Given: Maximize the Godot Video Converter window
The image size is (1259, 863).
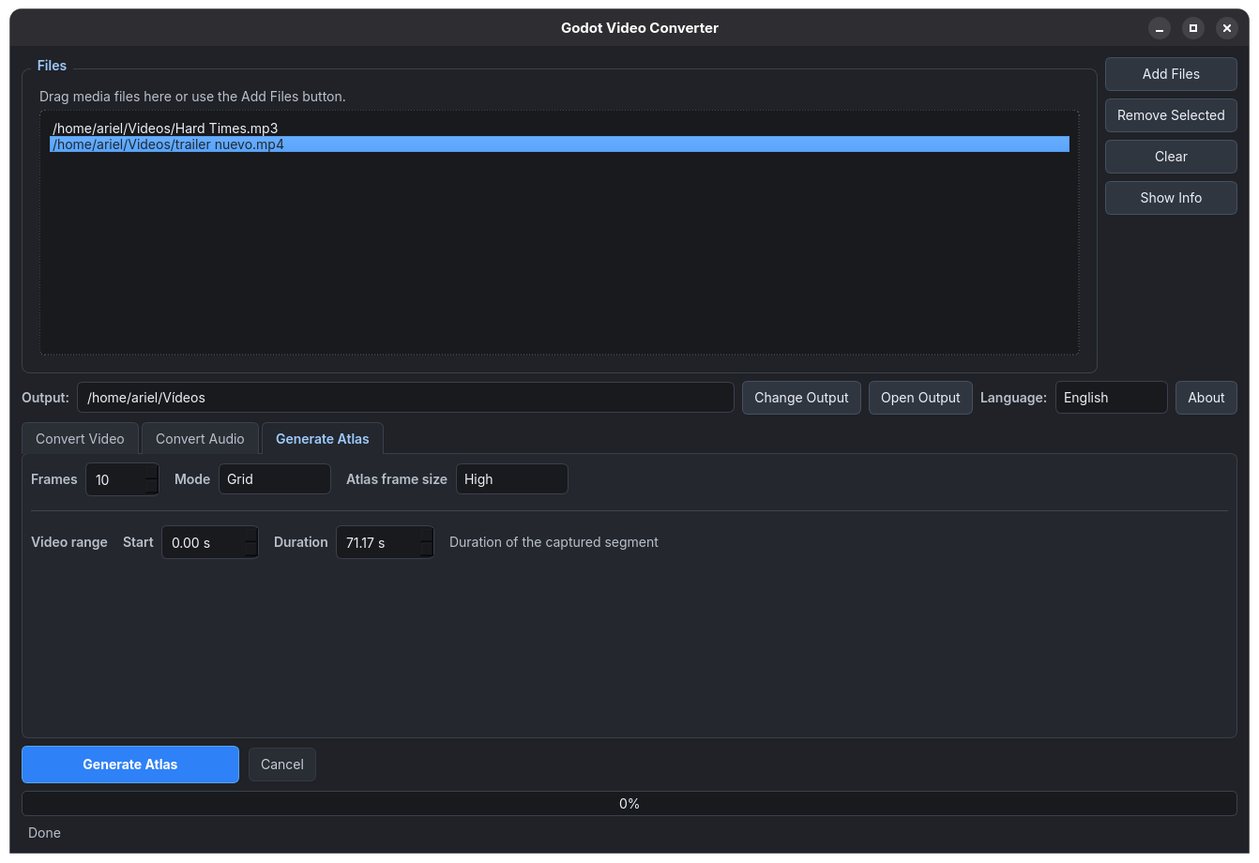Looking at the screenshot, I should [x=1193, y=28].
